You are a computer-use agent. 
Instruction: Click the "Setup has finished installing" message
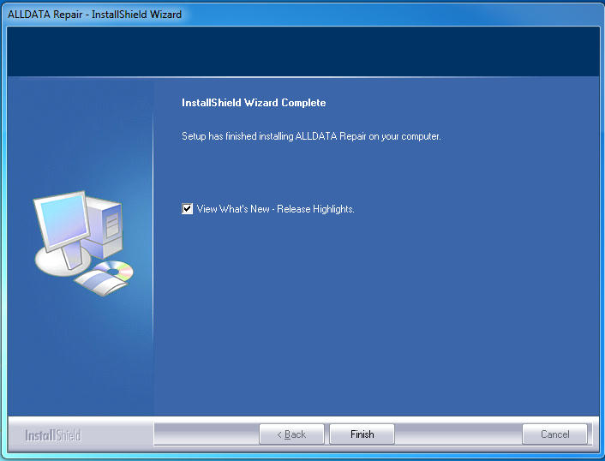311,136
